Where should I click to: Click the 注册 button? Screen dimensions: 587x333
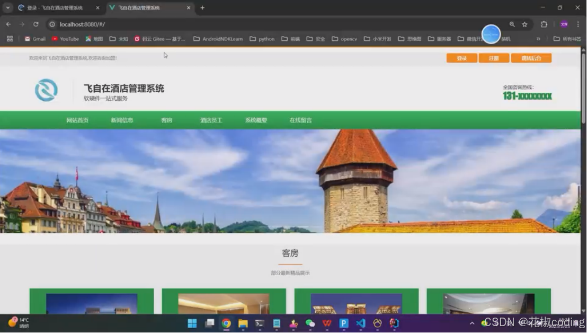[493, 58]
